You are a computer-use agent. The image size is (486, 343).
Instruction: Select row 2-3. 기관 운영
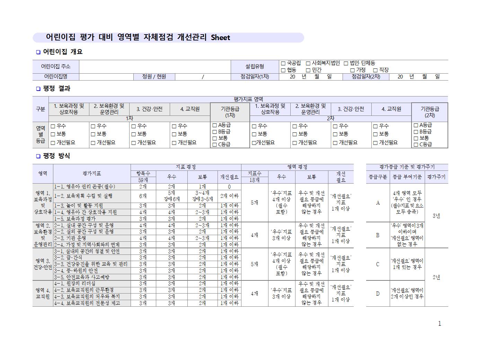pos(92,238)
